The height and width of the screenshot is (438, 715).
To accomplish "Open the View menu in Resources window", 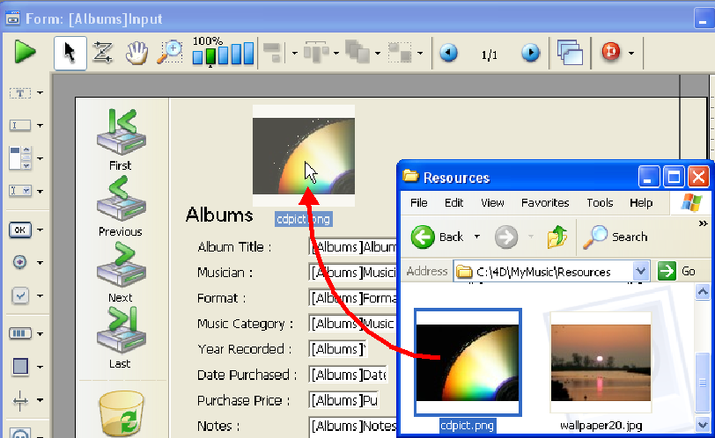I will [x=492, y=202].
